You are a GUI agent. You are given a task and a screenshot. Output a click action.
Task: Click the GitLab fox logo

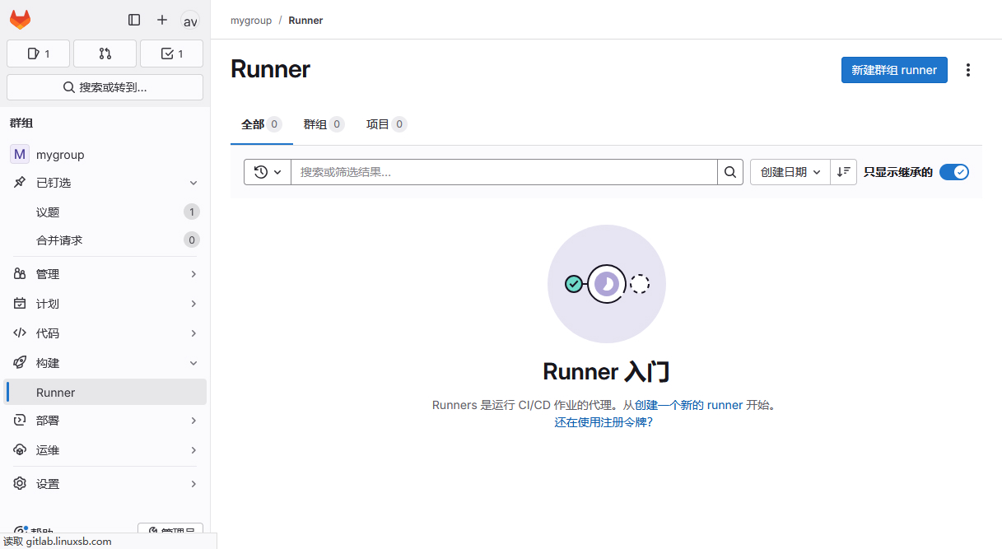(x=21, y=20)
